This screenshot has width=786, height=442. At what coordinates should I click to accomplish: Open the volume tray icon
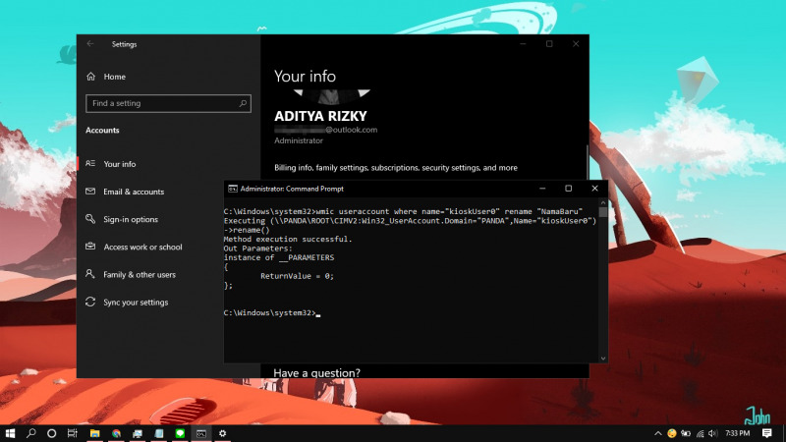click(713, 433)
